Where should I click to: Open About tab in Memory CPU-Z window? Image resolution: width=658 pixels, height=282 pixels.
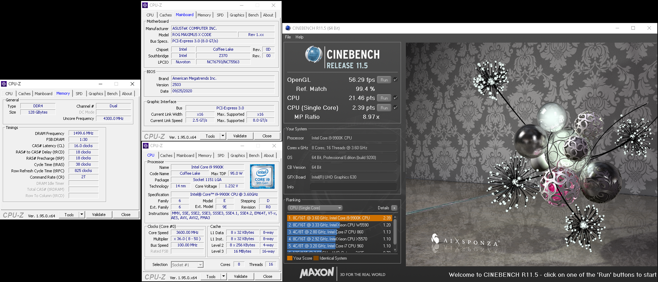click(x=127, y=94)
